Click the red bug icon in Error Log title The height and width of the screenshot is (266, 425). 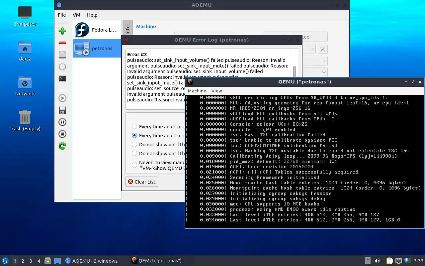point(126,40)
